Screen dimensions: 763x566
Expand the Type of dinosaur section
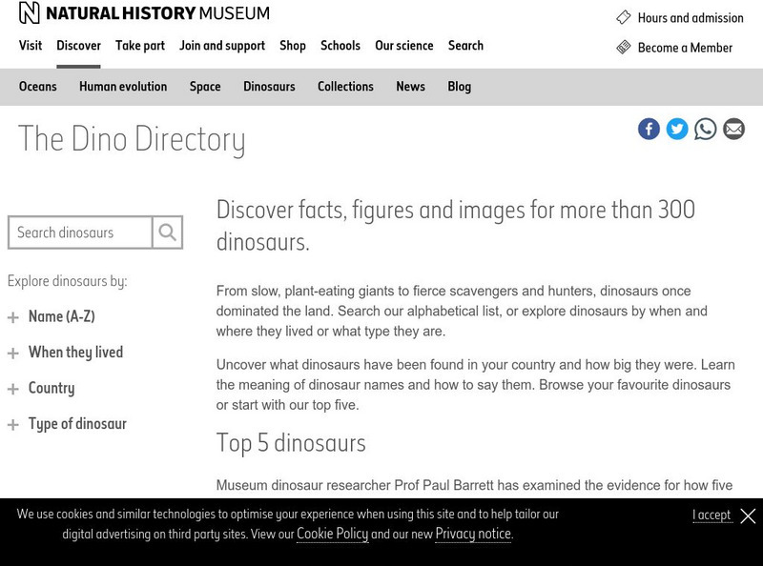[13, 425]
